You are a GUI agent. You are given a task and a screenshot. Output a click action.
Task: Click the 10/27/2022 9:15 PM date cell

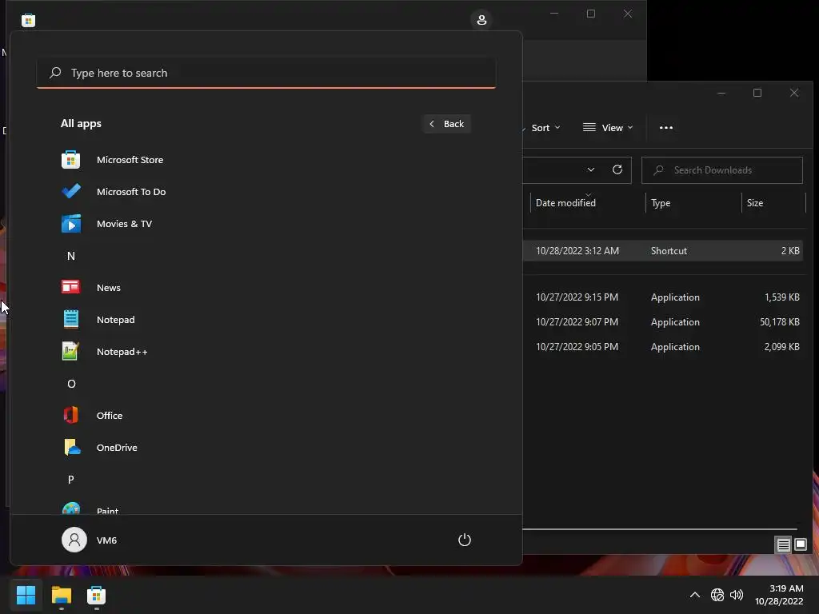577,297
